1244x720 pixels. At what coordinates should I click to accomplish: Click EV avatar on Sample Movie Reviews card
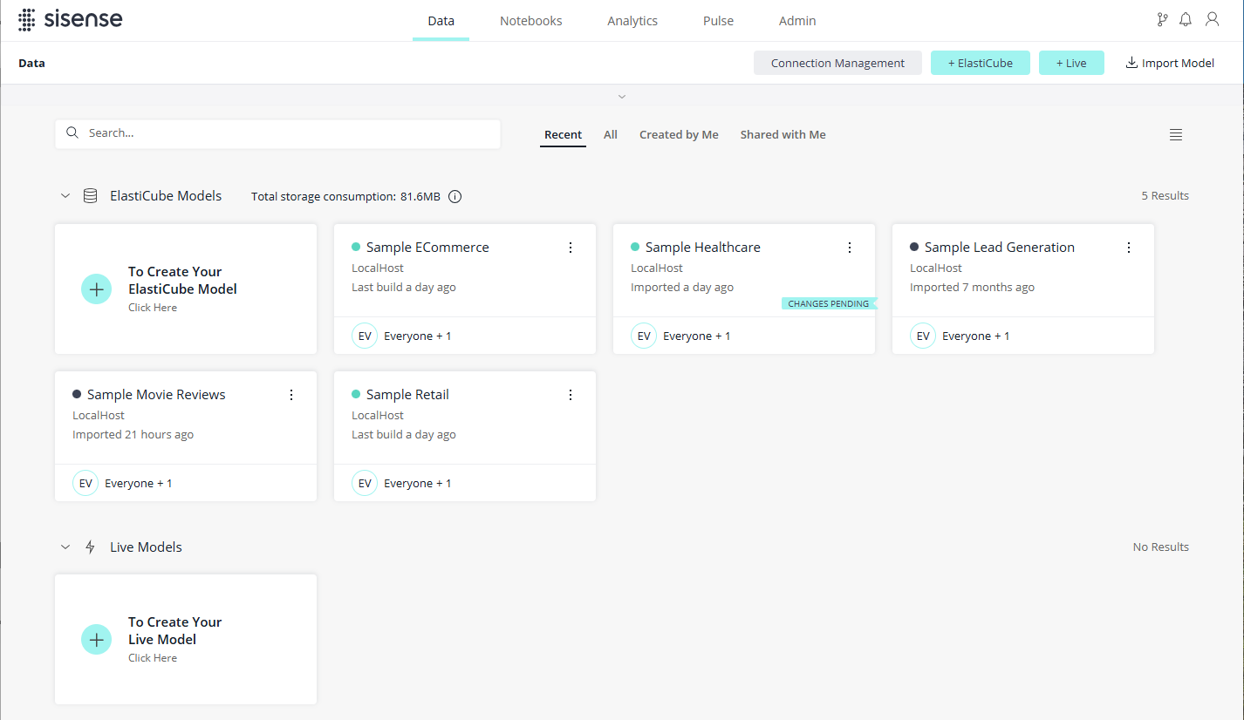(x=85, y=483)
